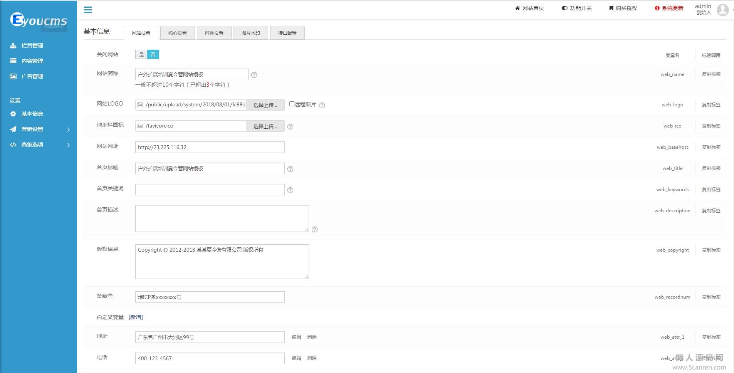Click the 基本信息 gear icon
Viewport: 734px width, 373px height.
(13, 114)
